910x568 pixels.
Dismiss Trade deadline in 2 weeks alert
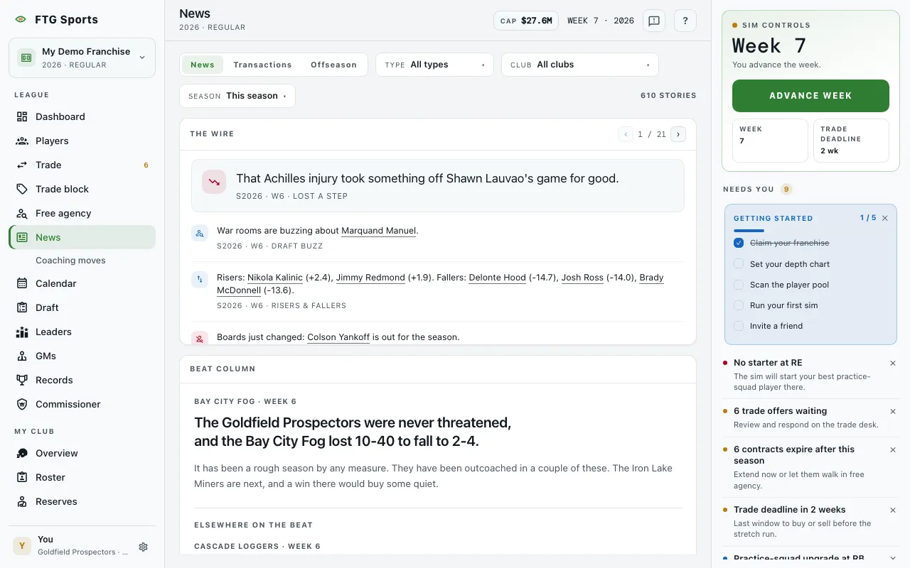tap(893, 510)
